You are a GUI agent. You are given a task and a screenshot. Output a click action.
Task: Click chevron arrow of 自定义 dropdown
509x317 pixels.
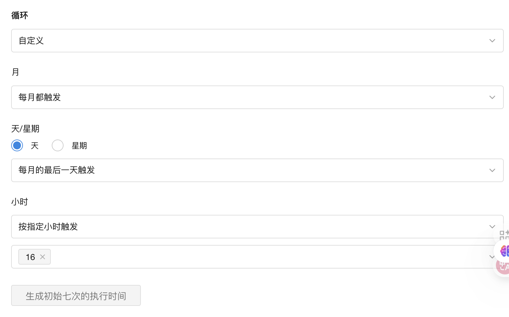point(492,41)
